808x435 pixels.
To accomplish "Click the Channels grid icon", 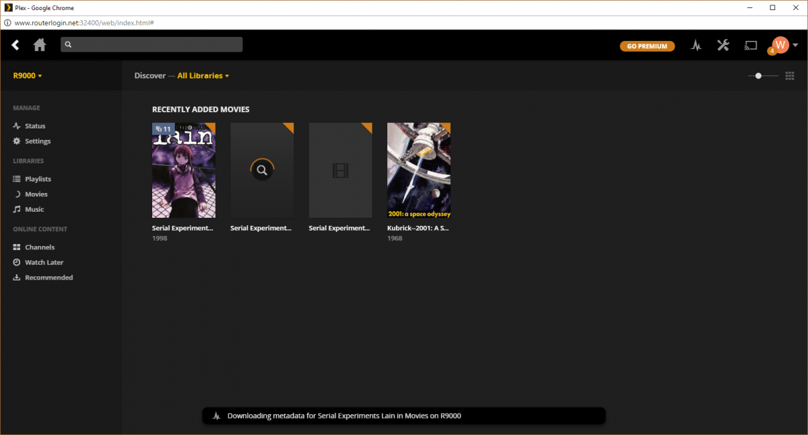I will 17,247.
